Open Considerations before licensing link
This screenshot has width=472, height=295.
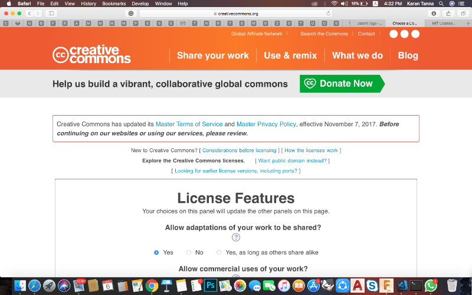pos(240,150)
